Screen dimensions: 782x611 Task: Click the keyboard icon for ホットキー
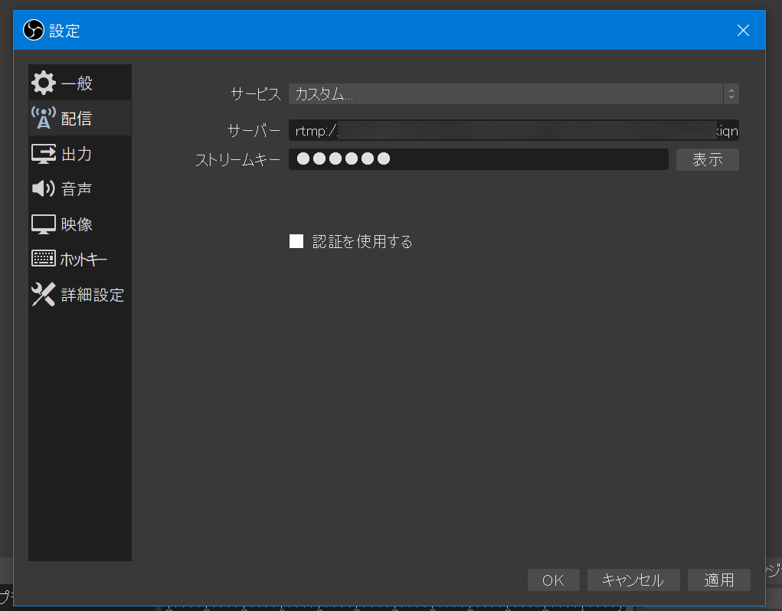[44, 258]
